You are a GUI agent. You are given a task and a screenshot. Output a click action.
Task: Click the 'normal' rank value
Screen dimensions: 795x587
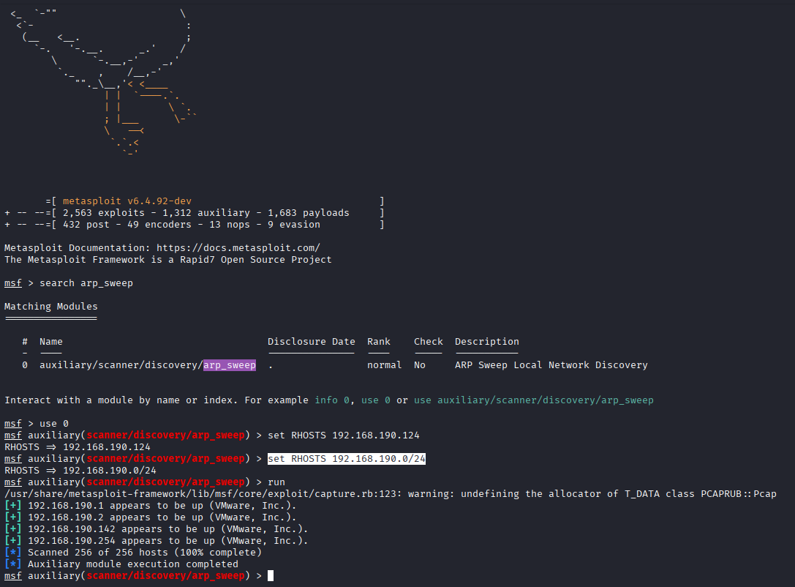(x=384, y=364)
